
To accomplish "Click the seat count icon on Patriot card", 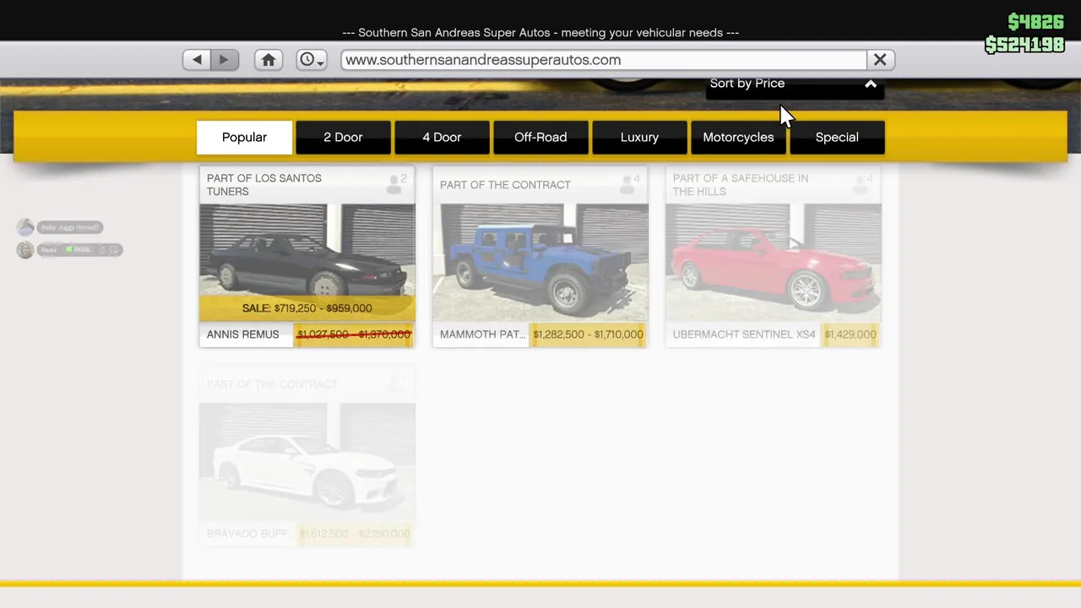I will coord(629,184).
